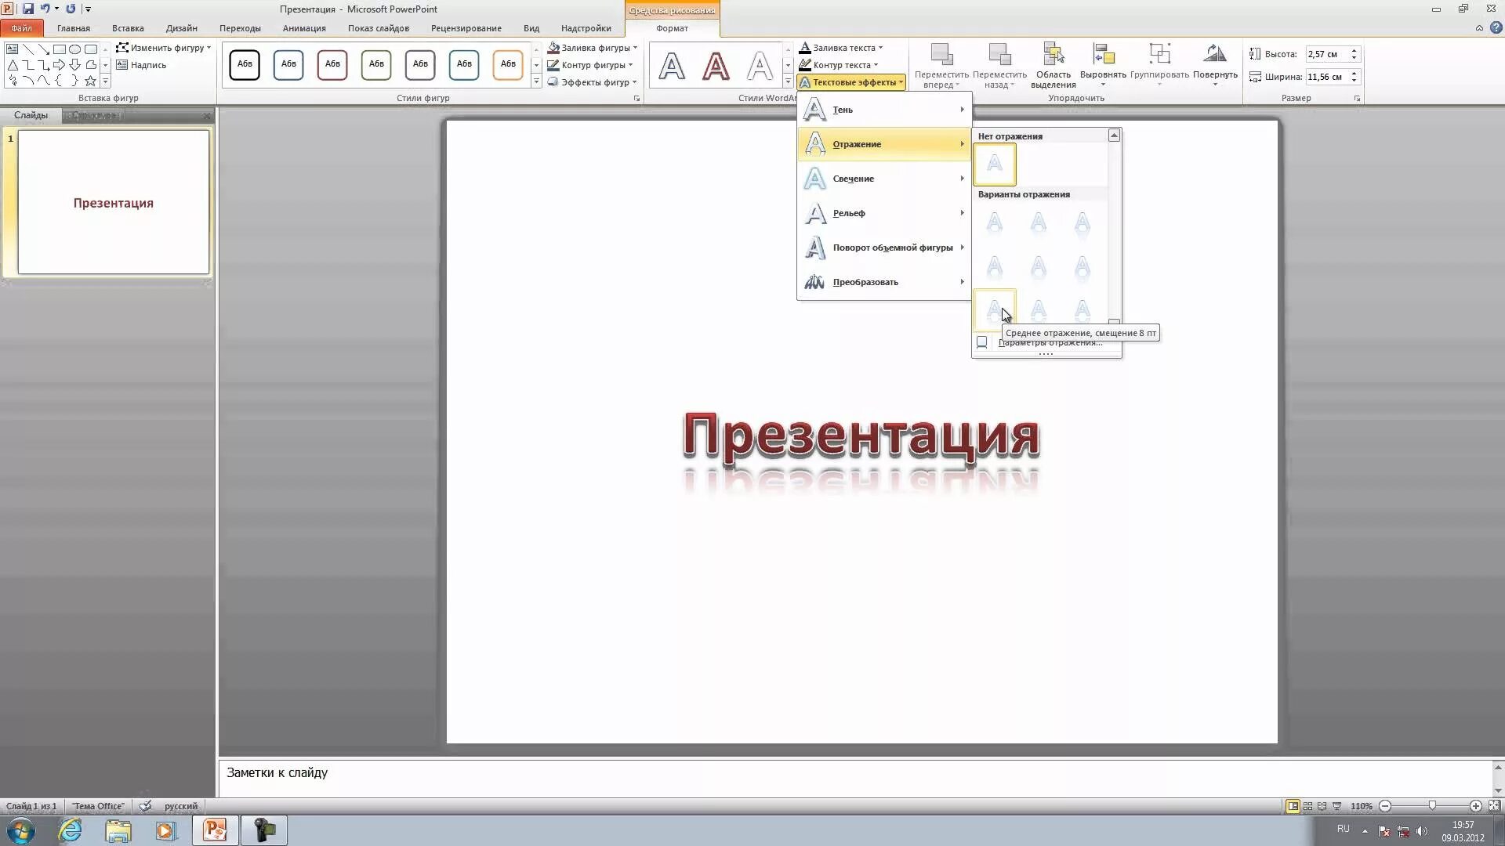Open the Файл button
This screenshot has height=846, width=1505.
pyautogui.click(x=22, y=28)
